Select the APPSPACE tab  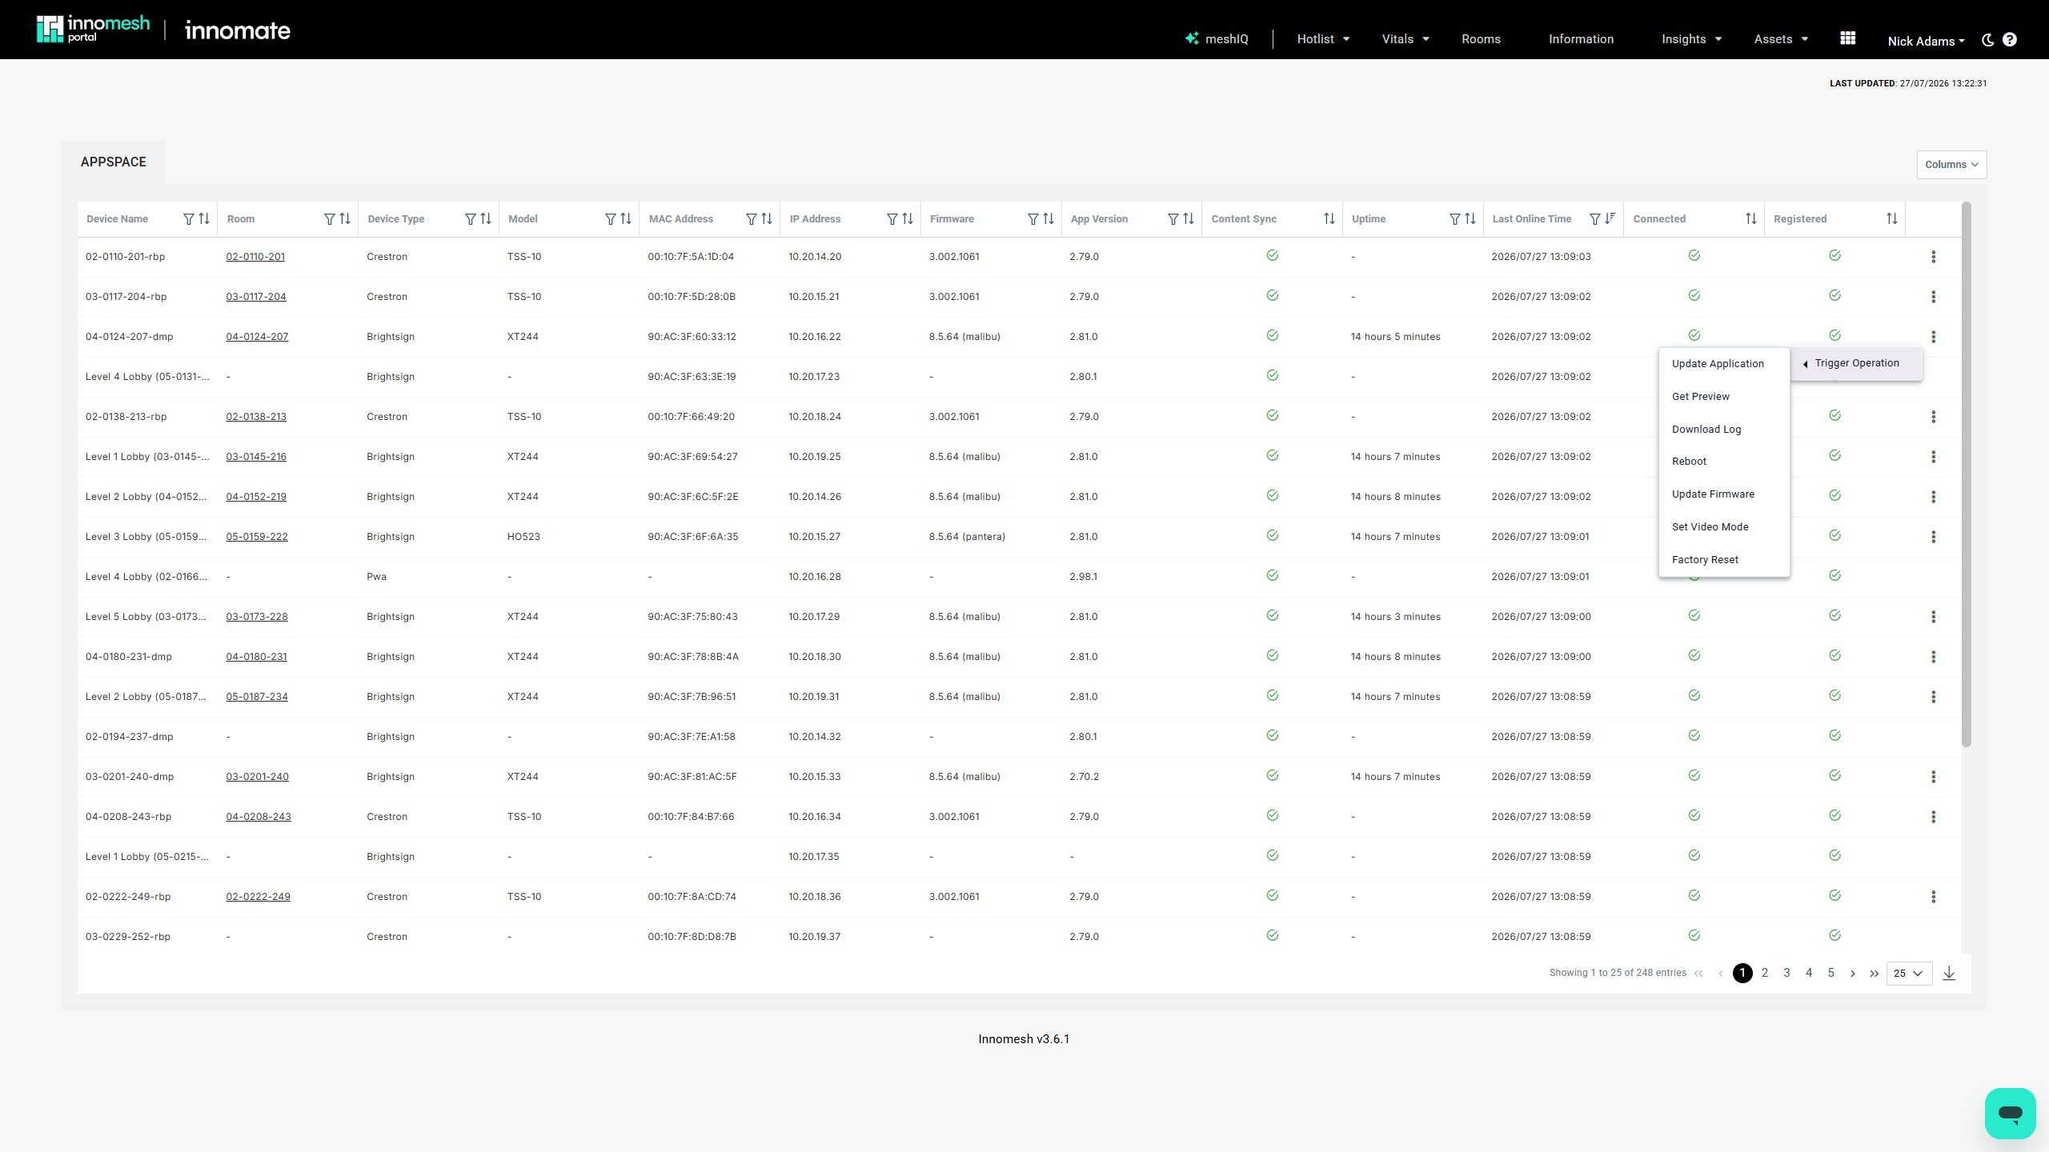pos(114,162)
